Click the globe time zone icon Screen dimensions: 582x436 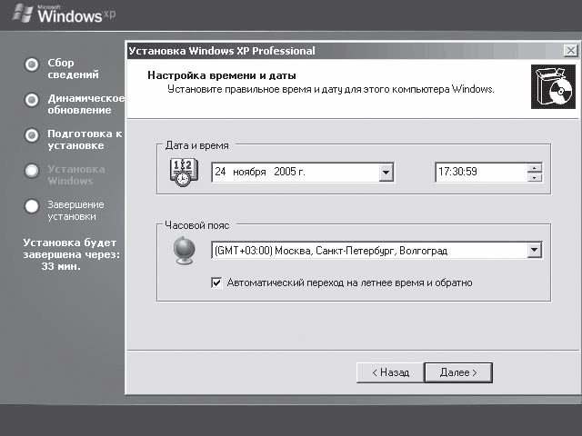[184, 251]
